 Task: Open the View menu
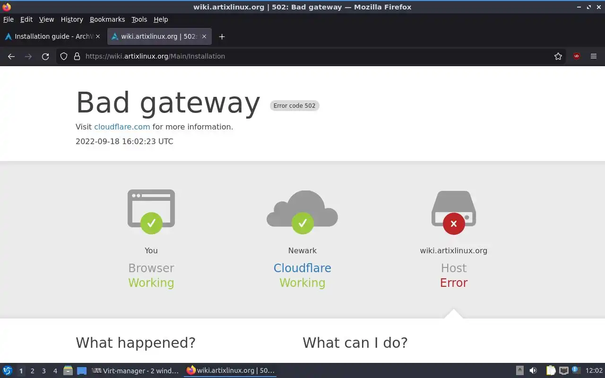(x=46, y=19)
